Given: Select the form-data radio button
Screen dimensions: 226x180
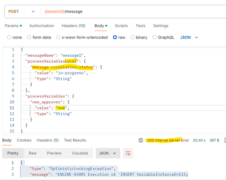Looking at the screenshot, I should [x=29, y=38].
